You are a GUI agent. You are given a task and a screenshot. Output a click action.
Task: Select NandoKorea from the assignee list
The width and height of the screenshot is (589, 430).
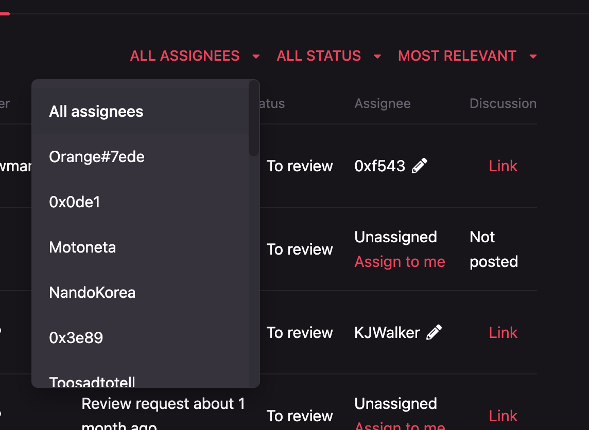[92, 293]
